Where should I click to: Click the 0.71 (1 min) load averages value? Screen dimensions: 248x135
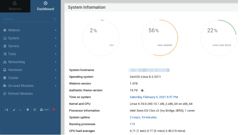click(157, 131)
